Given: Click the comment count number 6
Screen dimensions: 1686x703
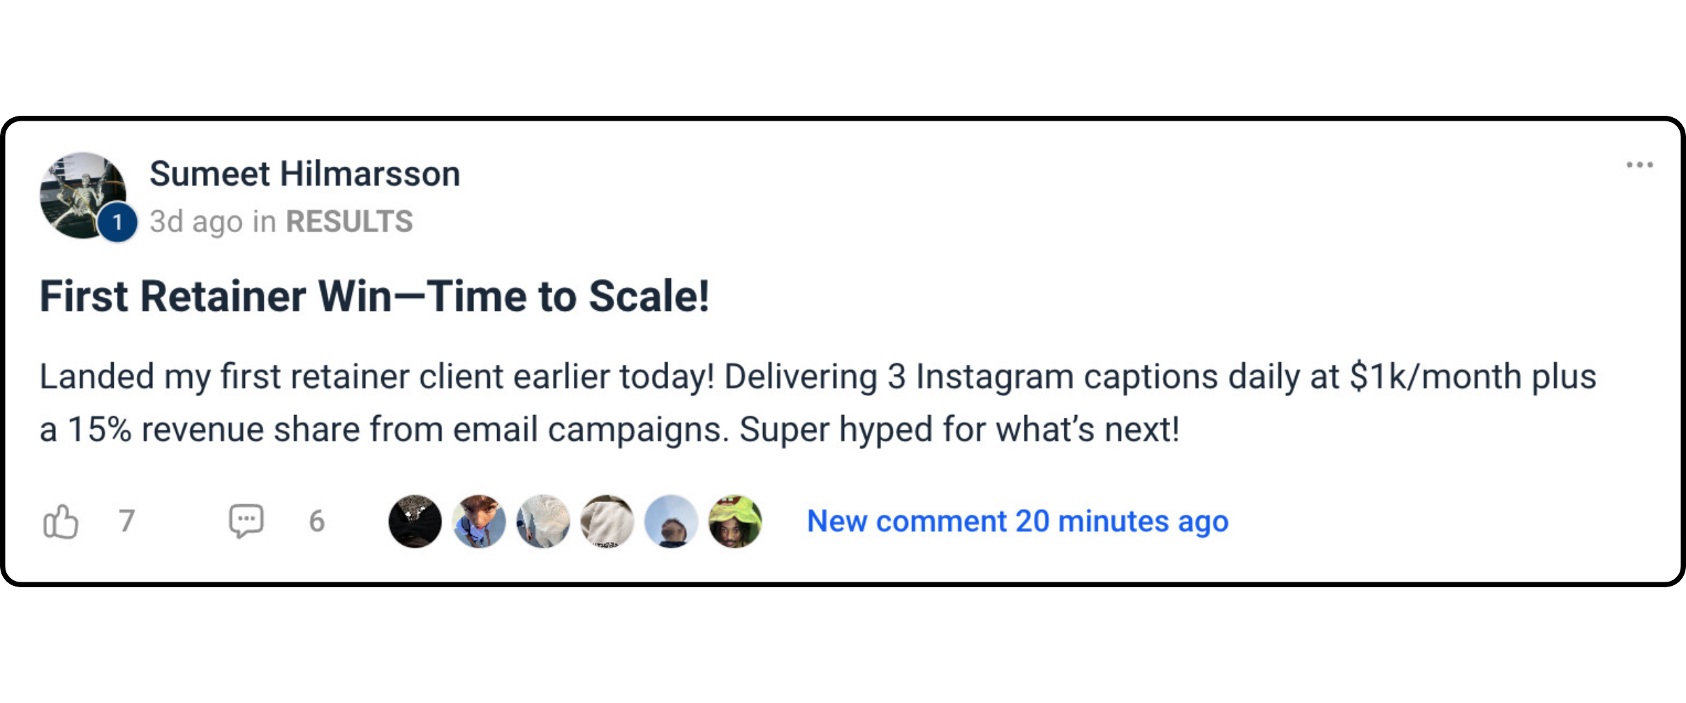Looking at the screenshot, I should pos(317,521).
